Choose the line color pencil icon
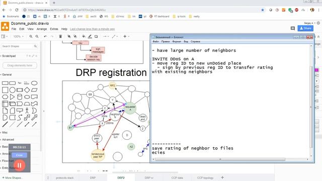Viewport: 322px width, 181px height. (90, 36)
